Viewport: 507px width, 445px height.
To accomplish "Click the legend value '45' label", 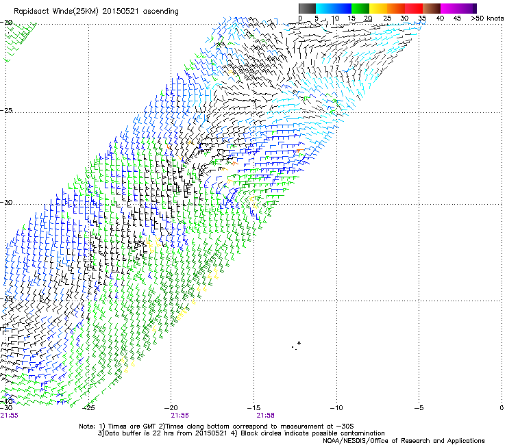I will pos(457,18).
